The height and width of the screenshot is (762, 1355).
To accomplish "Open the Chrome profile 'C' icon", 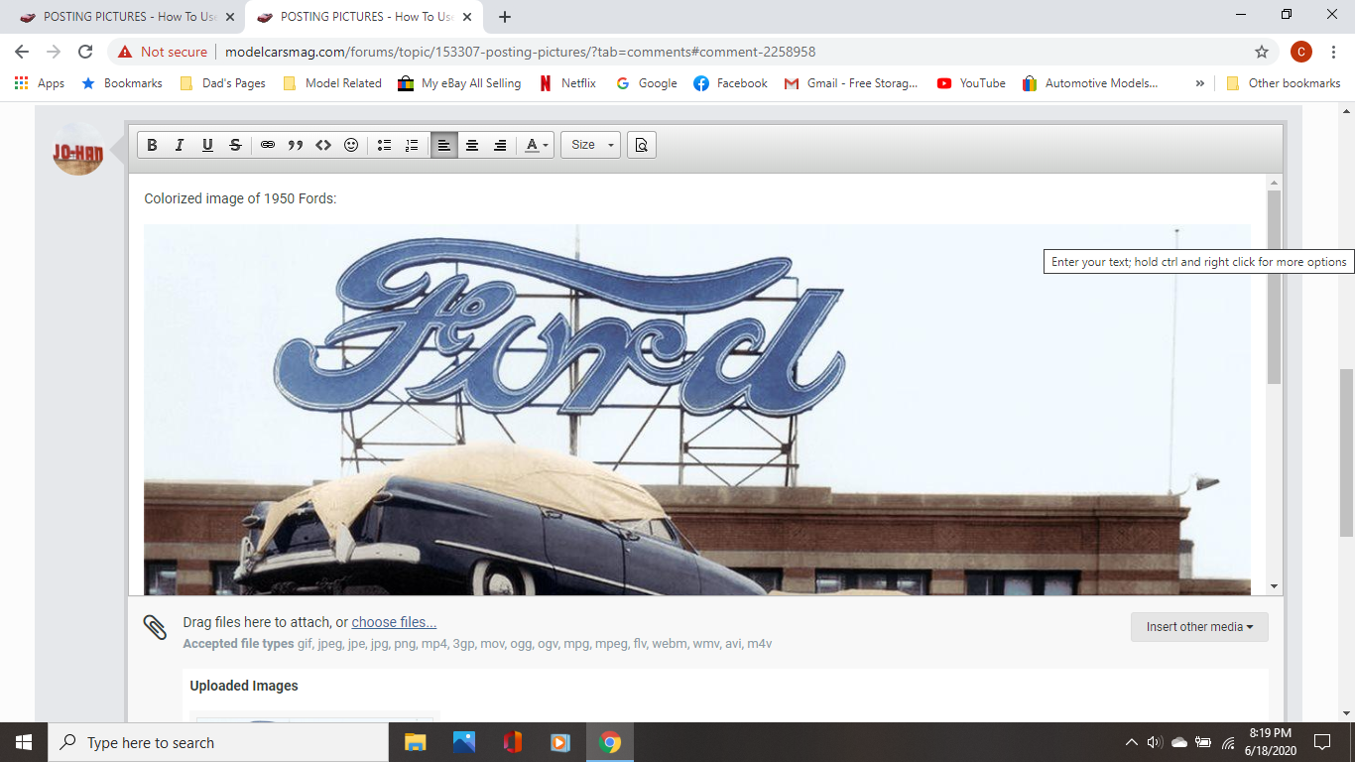I will coord(1301,52).
